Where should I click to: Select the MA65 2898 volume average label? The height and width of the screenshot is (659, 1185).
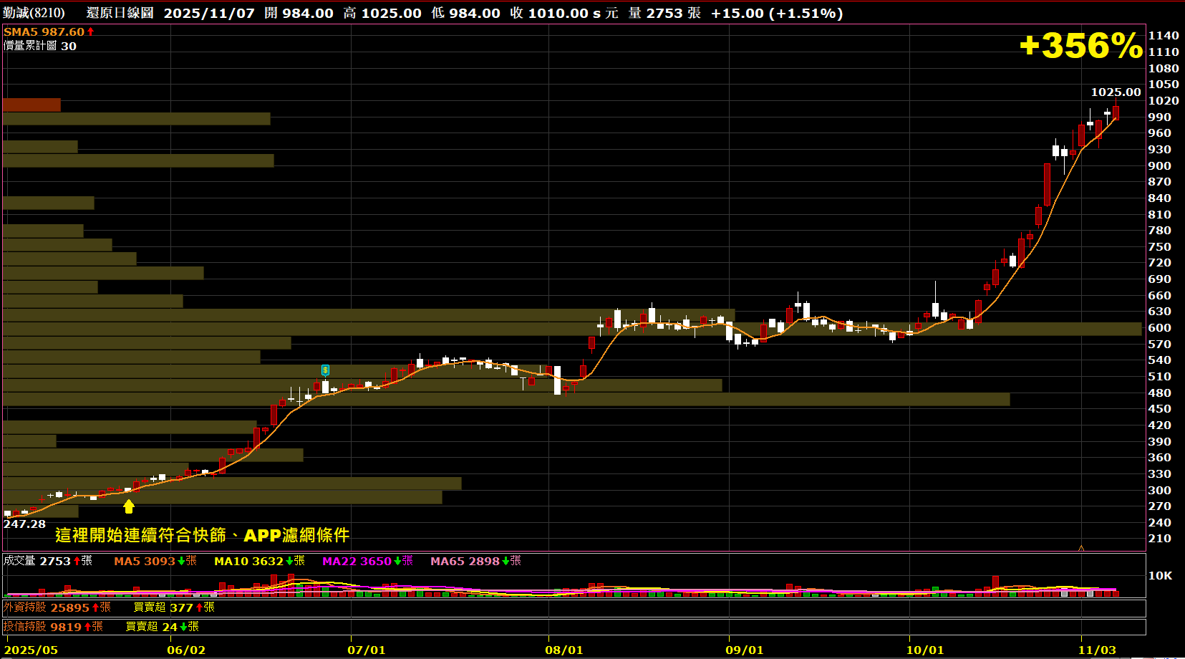click(465, 561)
